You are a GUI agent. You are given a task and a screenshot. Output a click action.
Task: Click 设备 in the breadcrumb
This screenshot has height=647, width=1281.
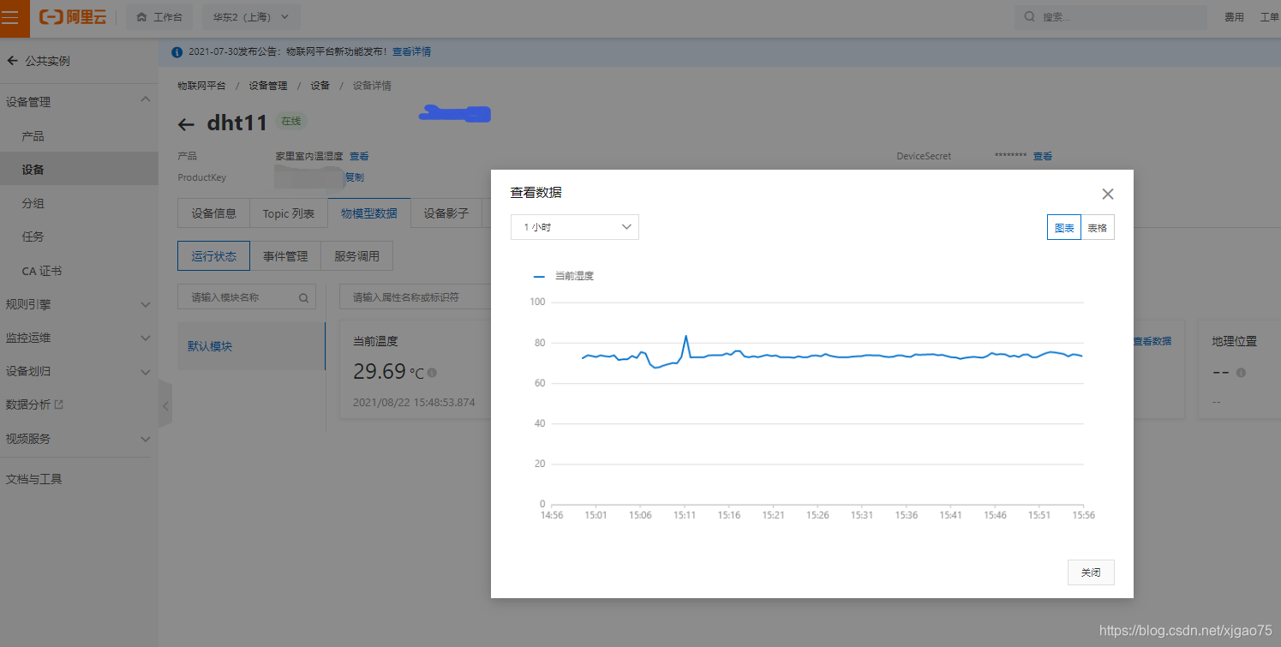pos(320,86)
